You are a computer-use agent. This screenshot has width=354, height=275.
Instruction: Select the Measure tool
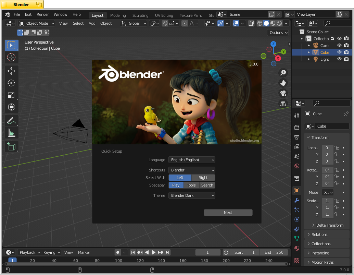(x=11, y=133)
